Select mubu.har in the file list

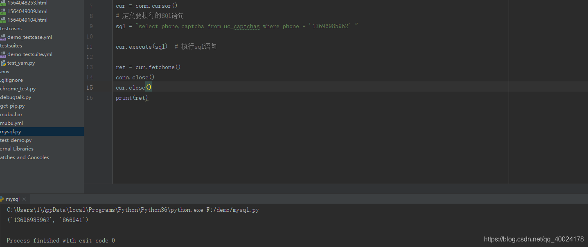[11, 115]
